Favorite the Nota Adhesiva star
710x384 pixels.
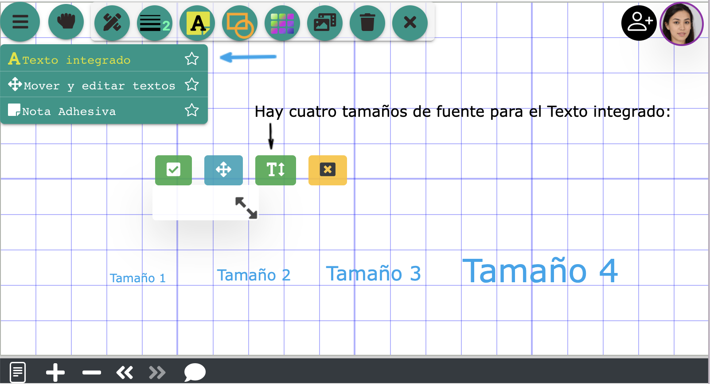pos(192,110)
